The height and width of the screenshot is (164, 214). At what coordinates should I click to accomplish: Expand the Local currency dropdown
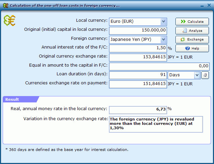tap(163, 21)
